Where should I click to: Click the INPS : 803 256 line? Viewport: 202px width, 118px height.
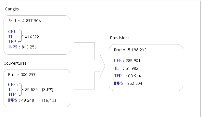click(x=22, y=47)
